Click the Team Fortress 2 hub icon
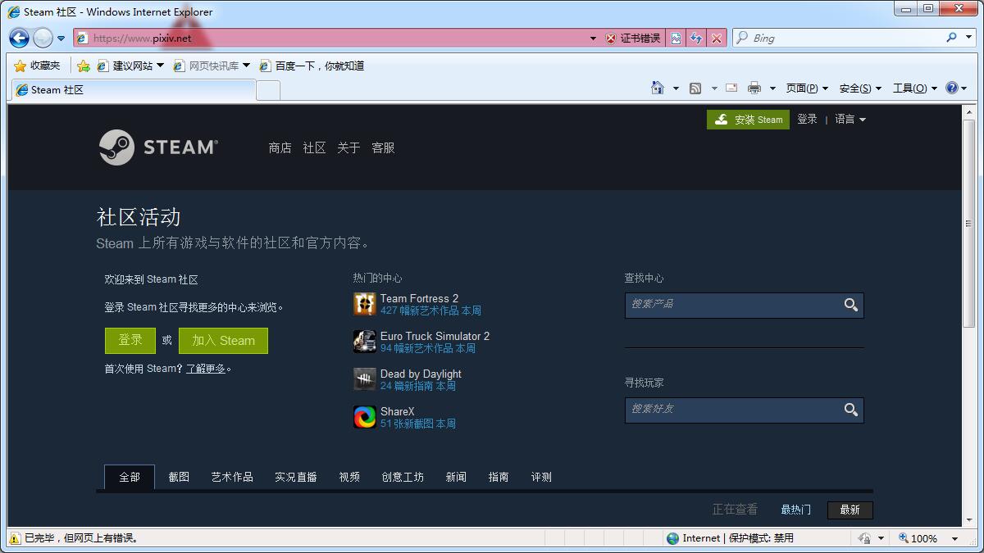Image resolution: width=984 pixels, height=553 pixels. click(364, 304)
